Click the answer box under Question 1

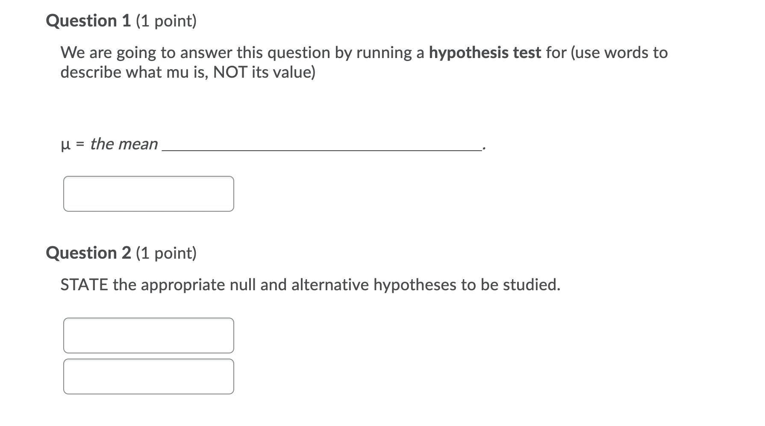[149, 194]
